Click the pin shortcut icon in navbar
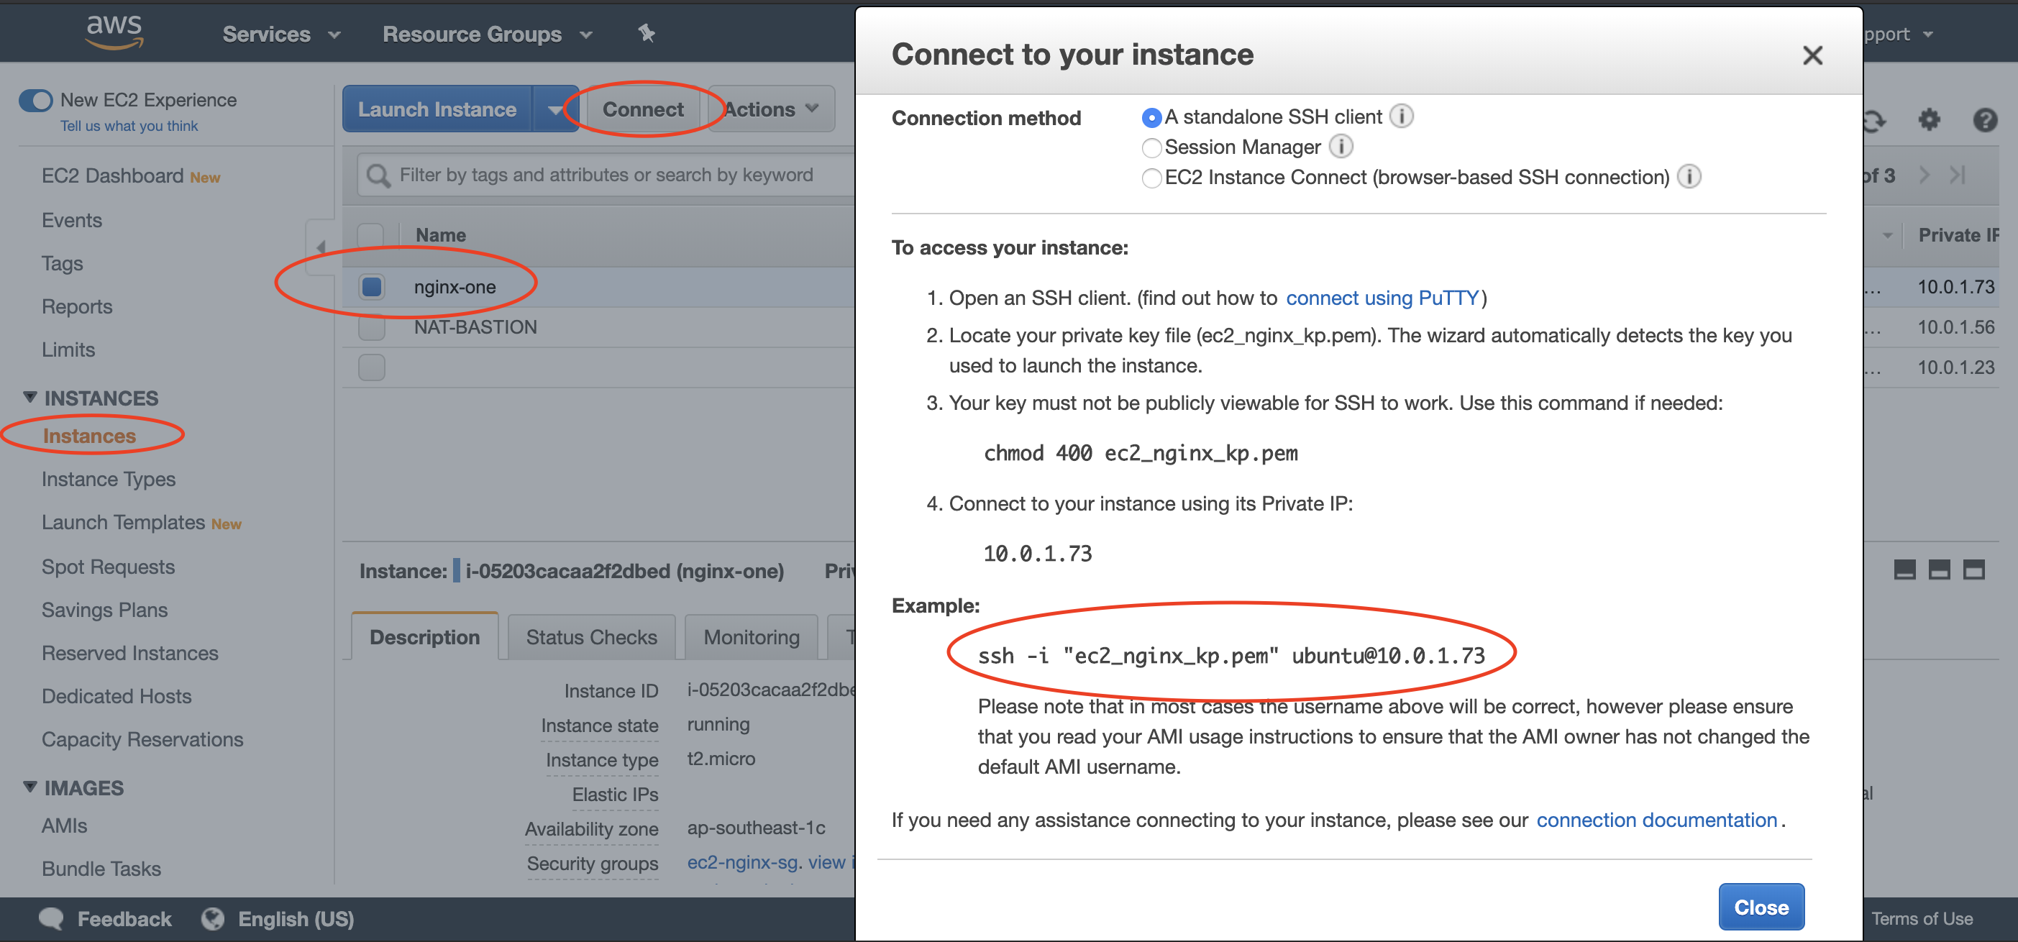2018x942 pixels. 647,33
